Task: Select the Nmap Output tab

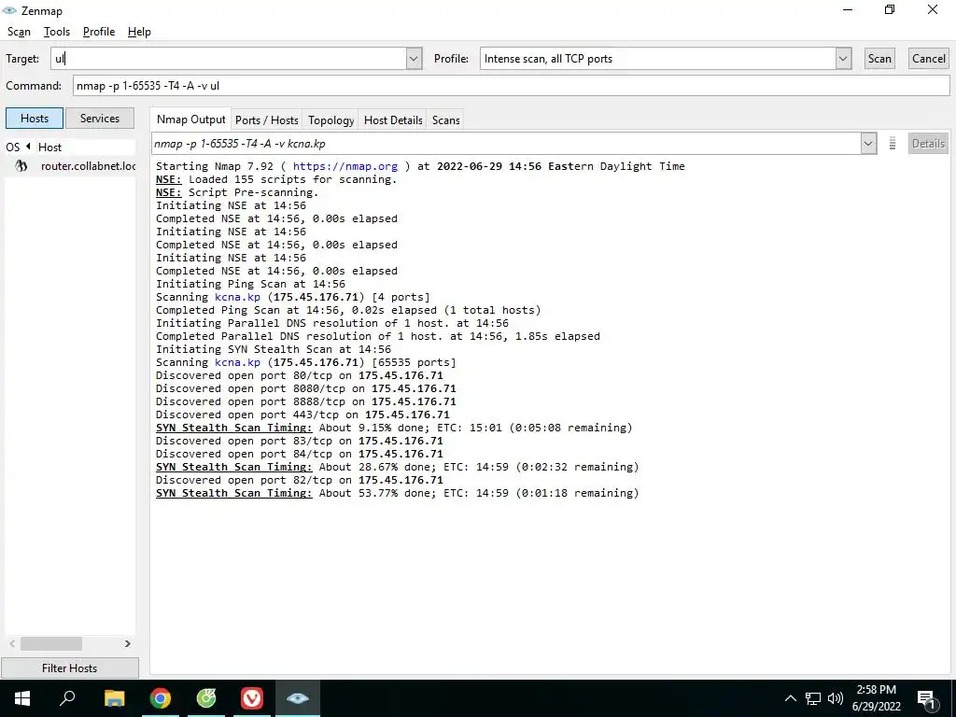Action: click(190, 119)
